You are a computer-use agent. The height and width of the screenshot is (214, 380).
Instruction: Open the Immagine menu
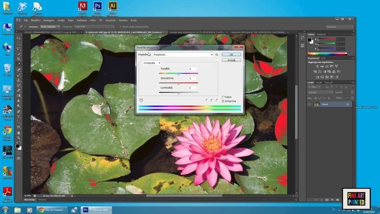(49, 20)
